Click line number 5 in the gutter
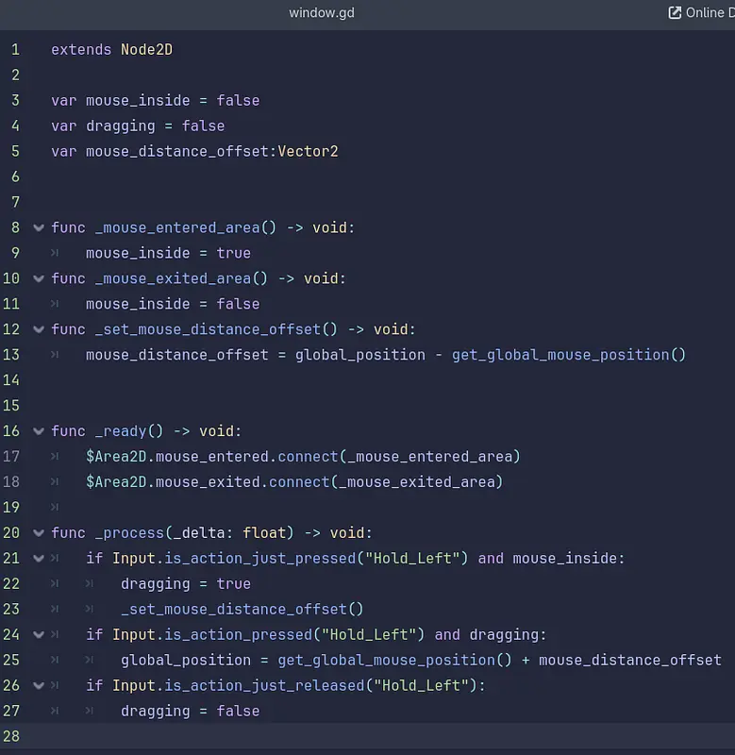Image resolution: width=735 pixels, height=755 pixels. [15, 151]
